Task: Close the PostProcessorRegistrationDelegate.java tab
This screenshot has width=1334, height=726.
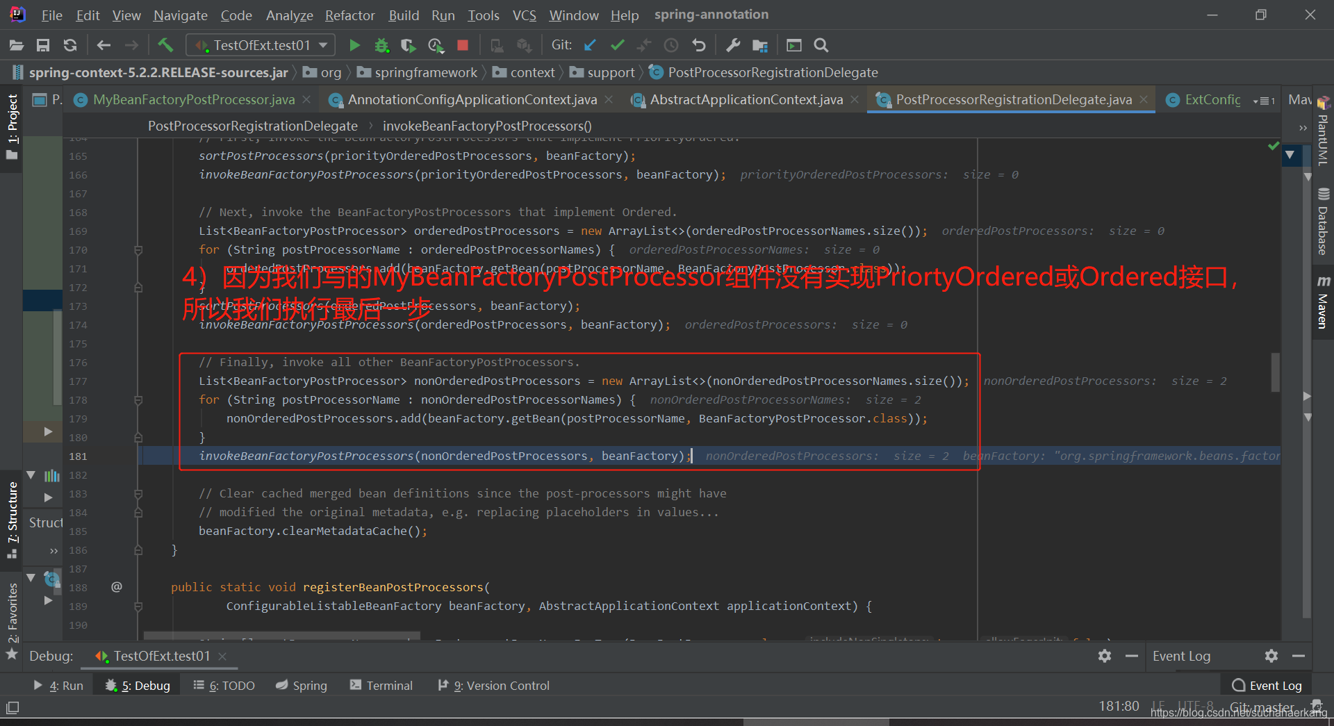Action: click(1144, 100)
